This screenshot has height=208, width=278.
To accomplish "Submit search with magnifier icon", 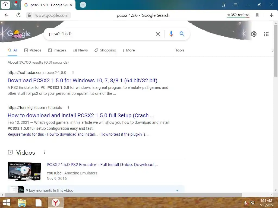I will click(x=182, y=34).
